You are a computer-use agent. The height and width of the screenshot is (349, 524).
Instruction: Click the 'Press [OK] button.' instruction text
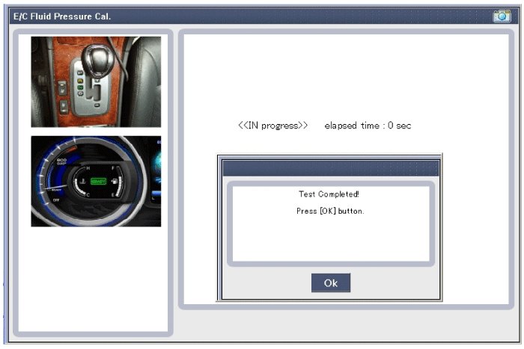pyautogui.click(x=330, y=211)
